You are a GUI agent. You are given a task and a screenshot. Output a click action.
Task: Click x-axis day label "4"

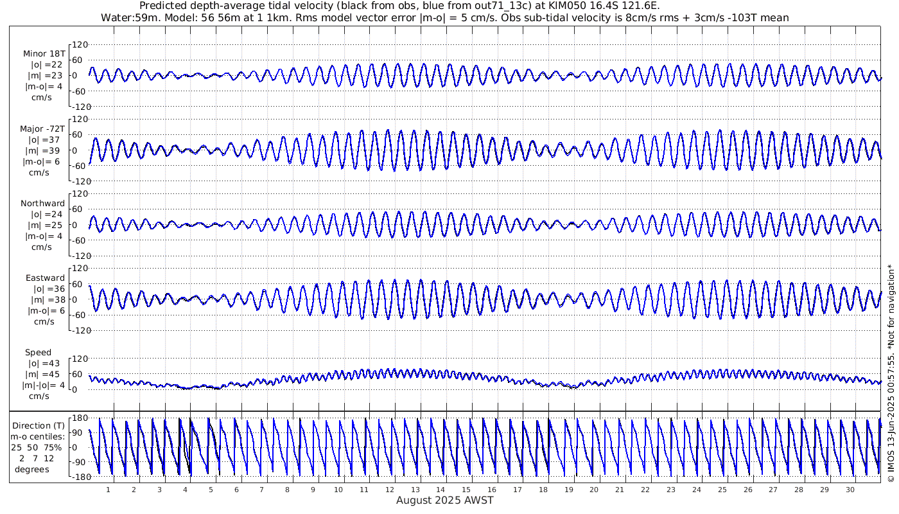point(185,490)
